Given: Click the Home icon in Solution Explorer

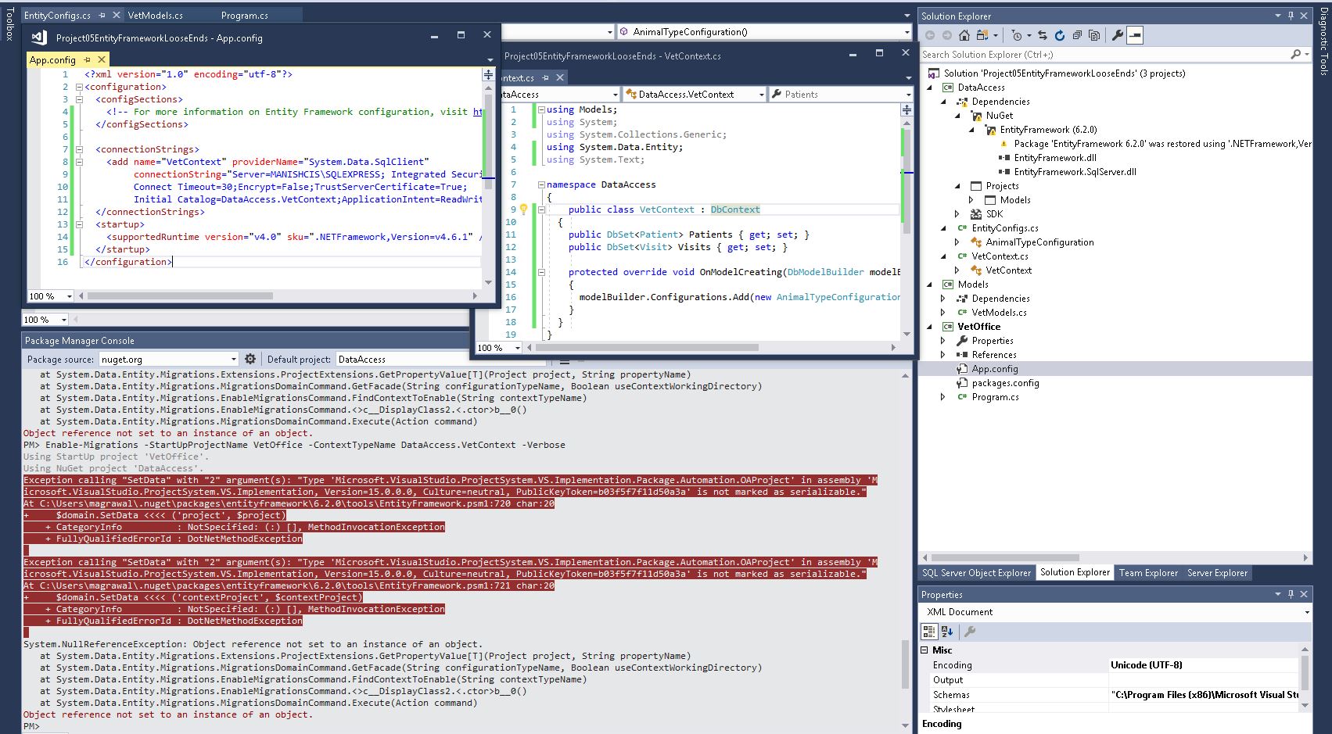Looking at the screenshot, I should coord(964,35).
